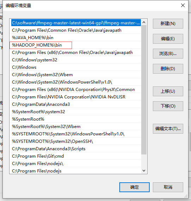Screen dimensions: 191x201
Task: Click the list scroll down arrow
Action: click(144, 171)
